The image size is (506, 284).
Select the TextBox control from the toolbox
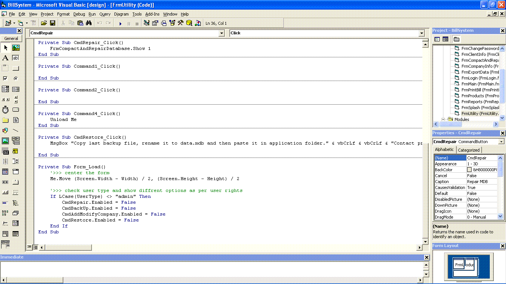(15, 58)
